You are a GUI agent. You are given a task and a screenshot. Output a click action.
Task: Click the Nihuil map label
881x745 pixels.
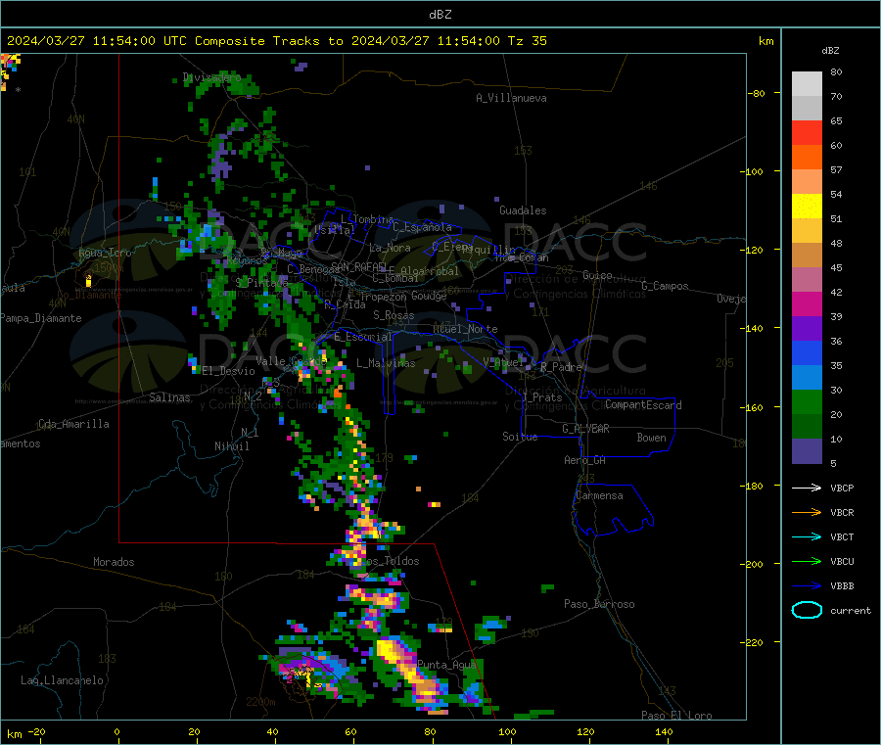pyautogui.click(x=232, y=446)
